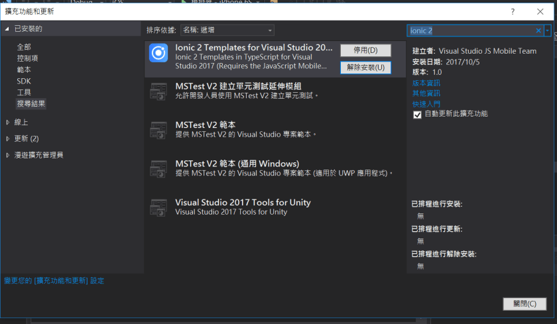Expand the 線上 category
The image size is (557, 324).
8,123
